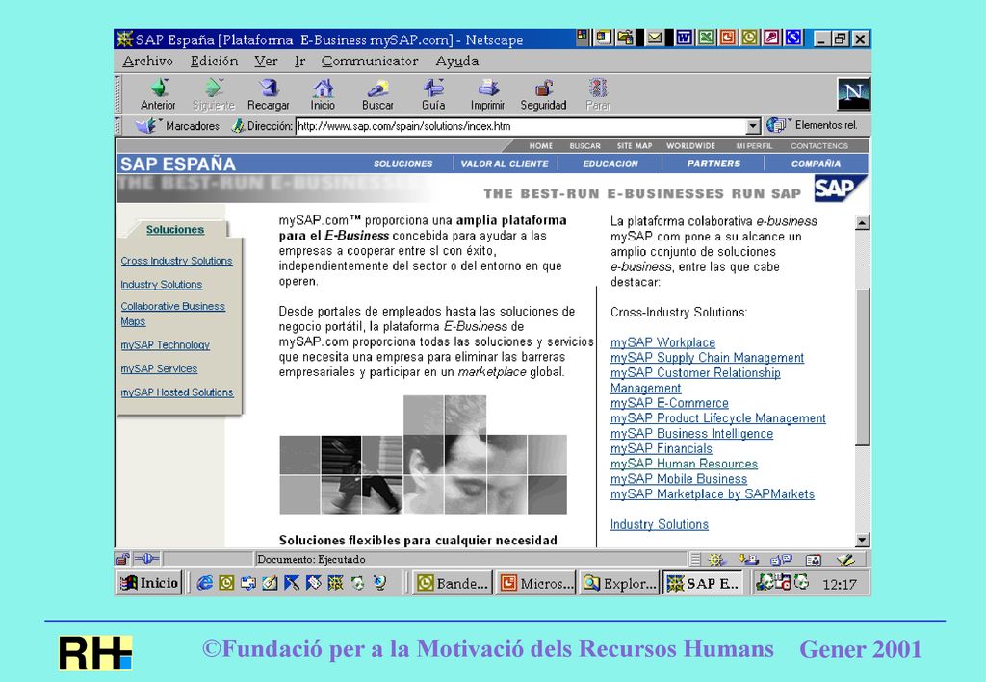The height and width of the screenshot is (682, 986).
Task: Launch Internet Explorer from quick launch
Action: point(204,583)
